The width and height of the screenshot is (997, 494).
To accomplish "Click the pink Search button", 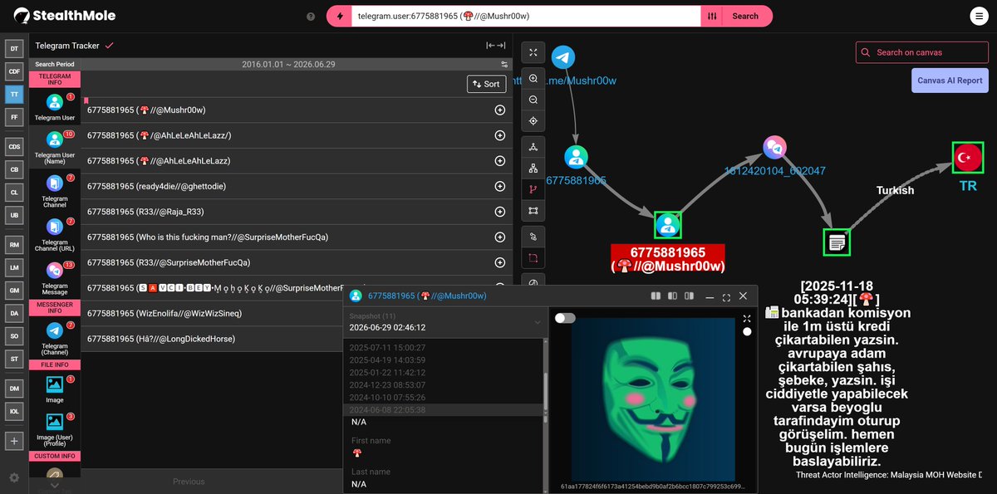I will (x=745, y=16).
